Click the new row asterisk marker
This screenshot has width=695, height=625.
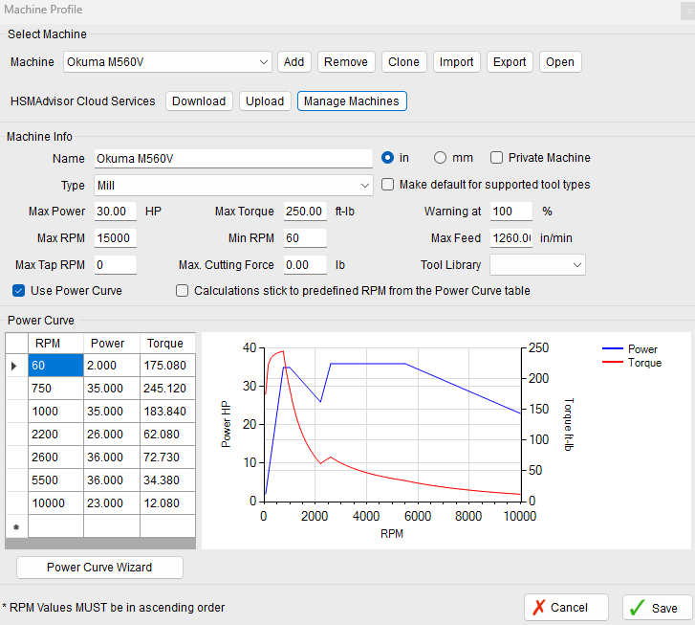coord(16,527)
